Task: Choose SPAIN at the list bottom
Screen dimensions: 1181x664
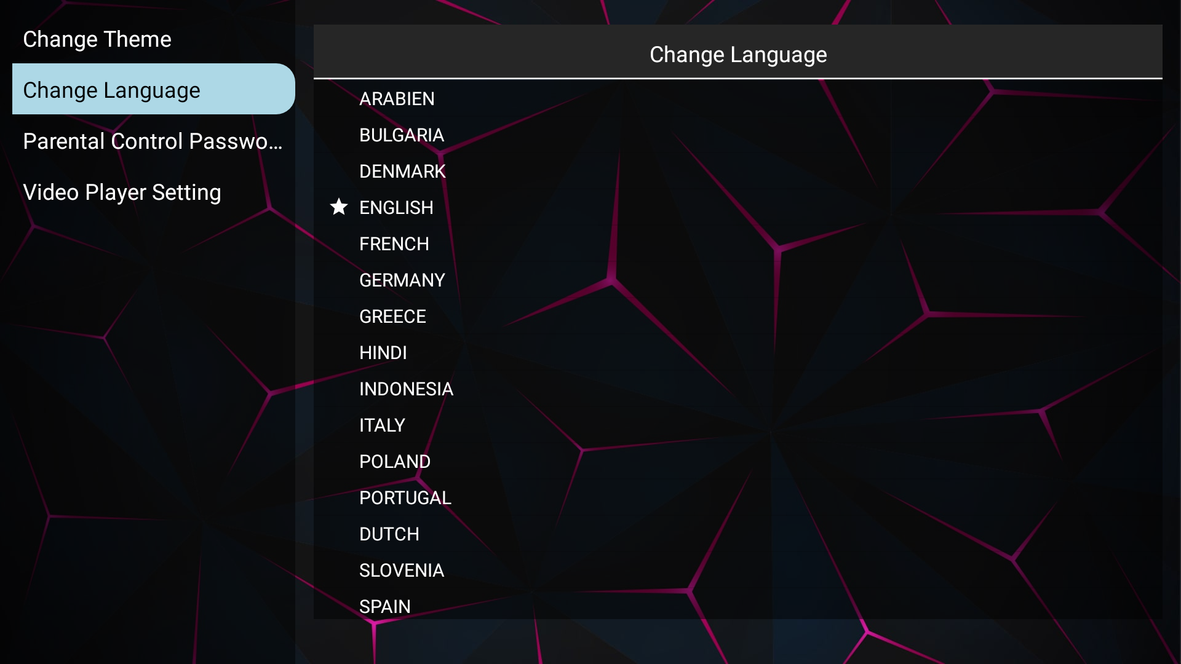Action: [384, 606]
